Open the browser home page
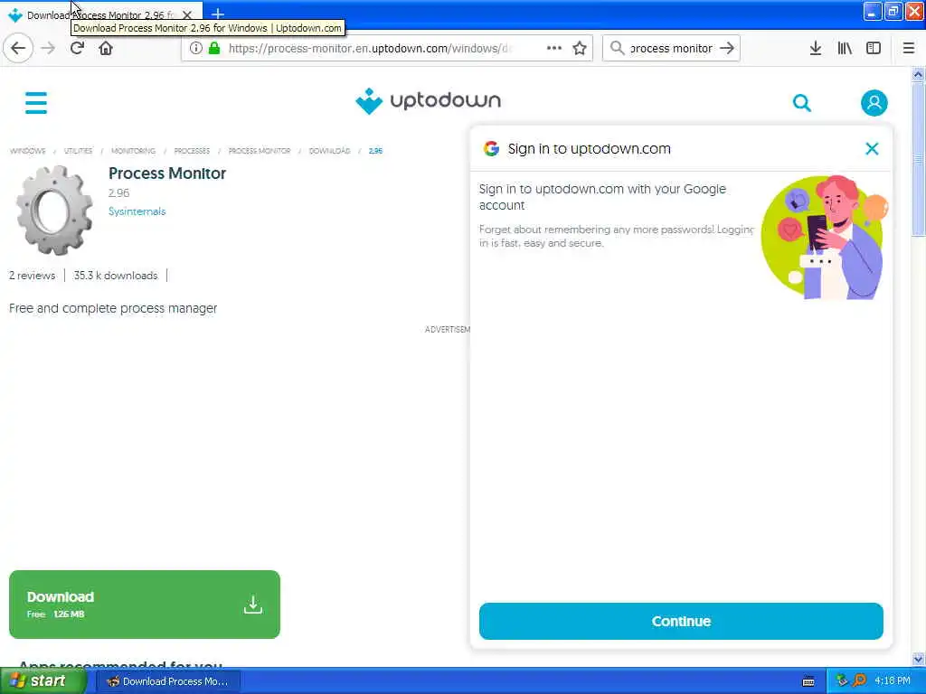The width and height of the screenshot is (926, 694). coord(106,49)
